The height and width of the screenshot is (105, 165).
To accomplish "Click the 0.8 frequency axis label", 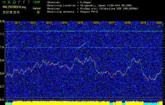I will pos(2,73).
